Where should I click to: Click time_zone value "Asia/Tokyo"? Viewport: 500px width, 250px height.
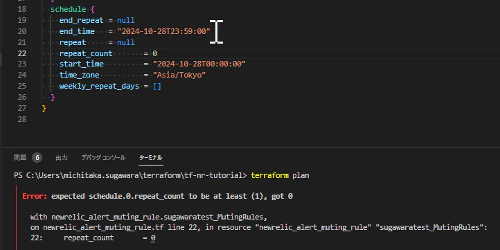[179, 75]
